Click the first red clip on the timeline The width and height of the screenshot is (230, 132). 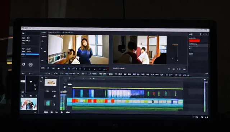point(74,101)
